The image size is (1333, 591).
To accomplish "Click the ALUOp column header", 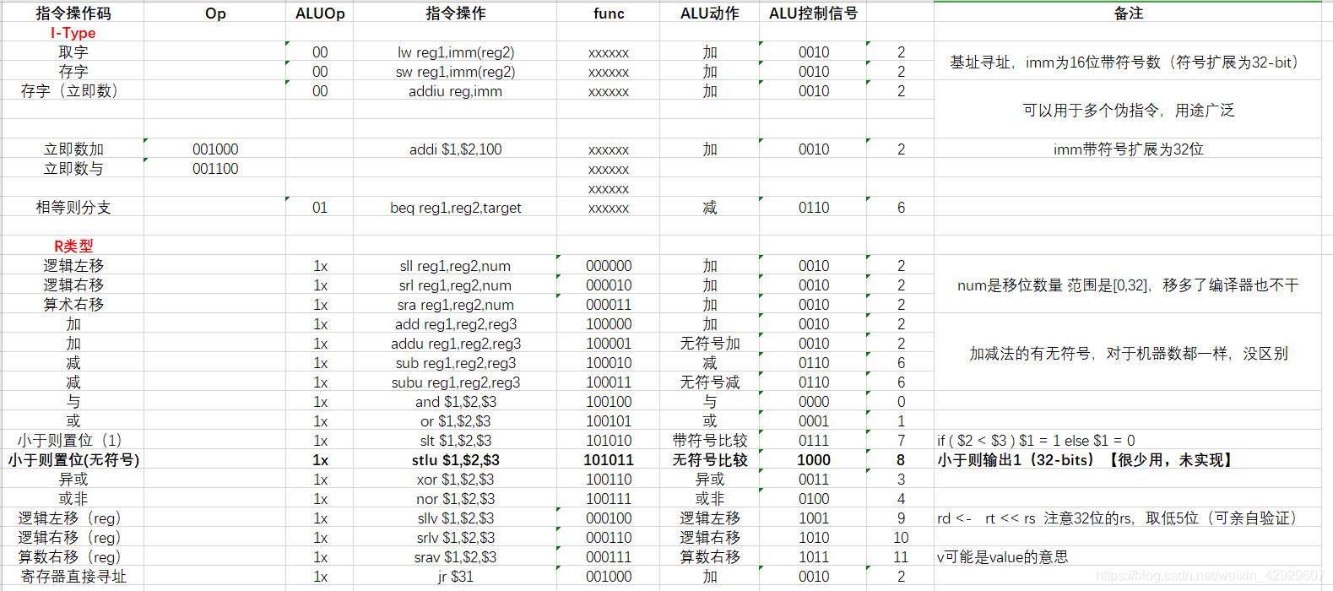I will coord(320,14).
